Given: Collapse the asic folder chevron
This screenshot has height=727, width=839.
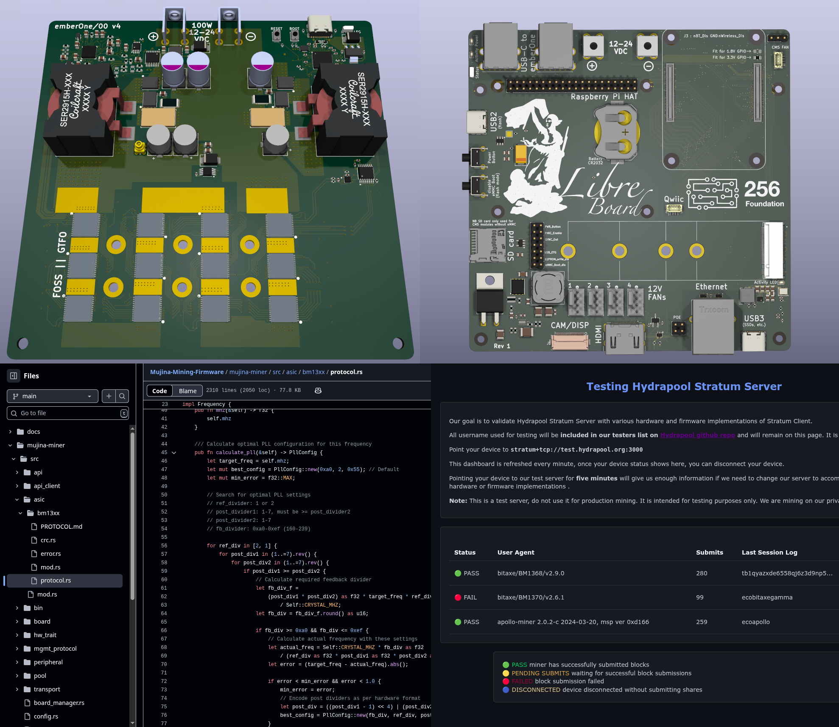Looking at the screenshot, I should tap(17, 499).
